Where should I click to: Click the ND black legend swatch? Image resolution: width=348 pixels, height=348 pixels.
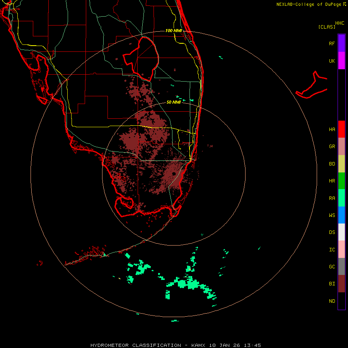[341, 301]
